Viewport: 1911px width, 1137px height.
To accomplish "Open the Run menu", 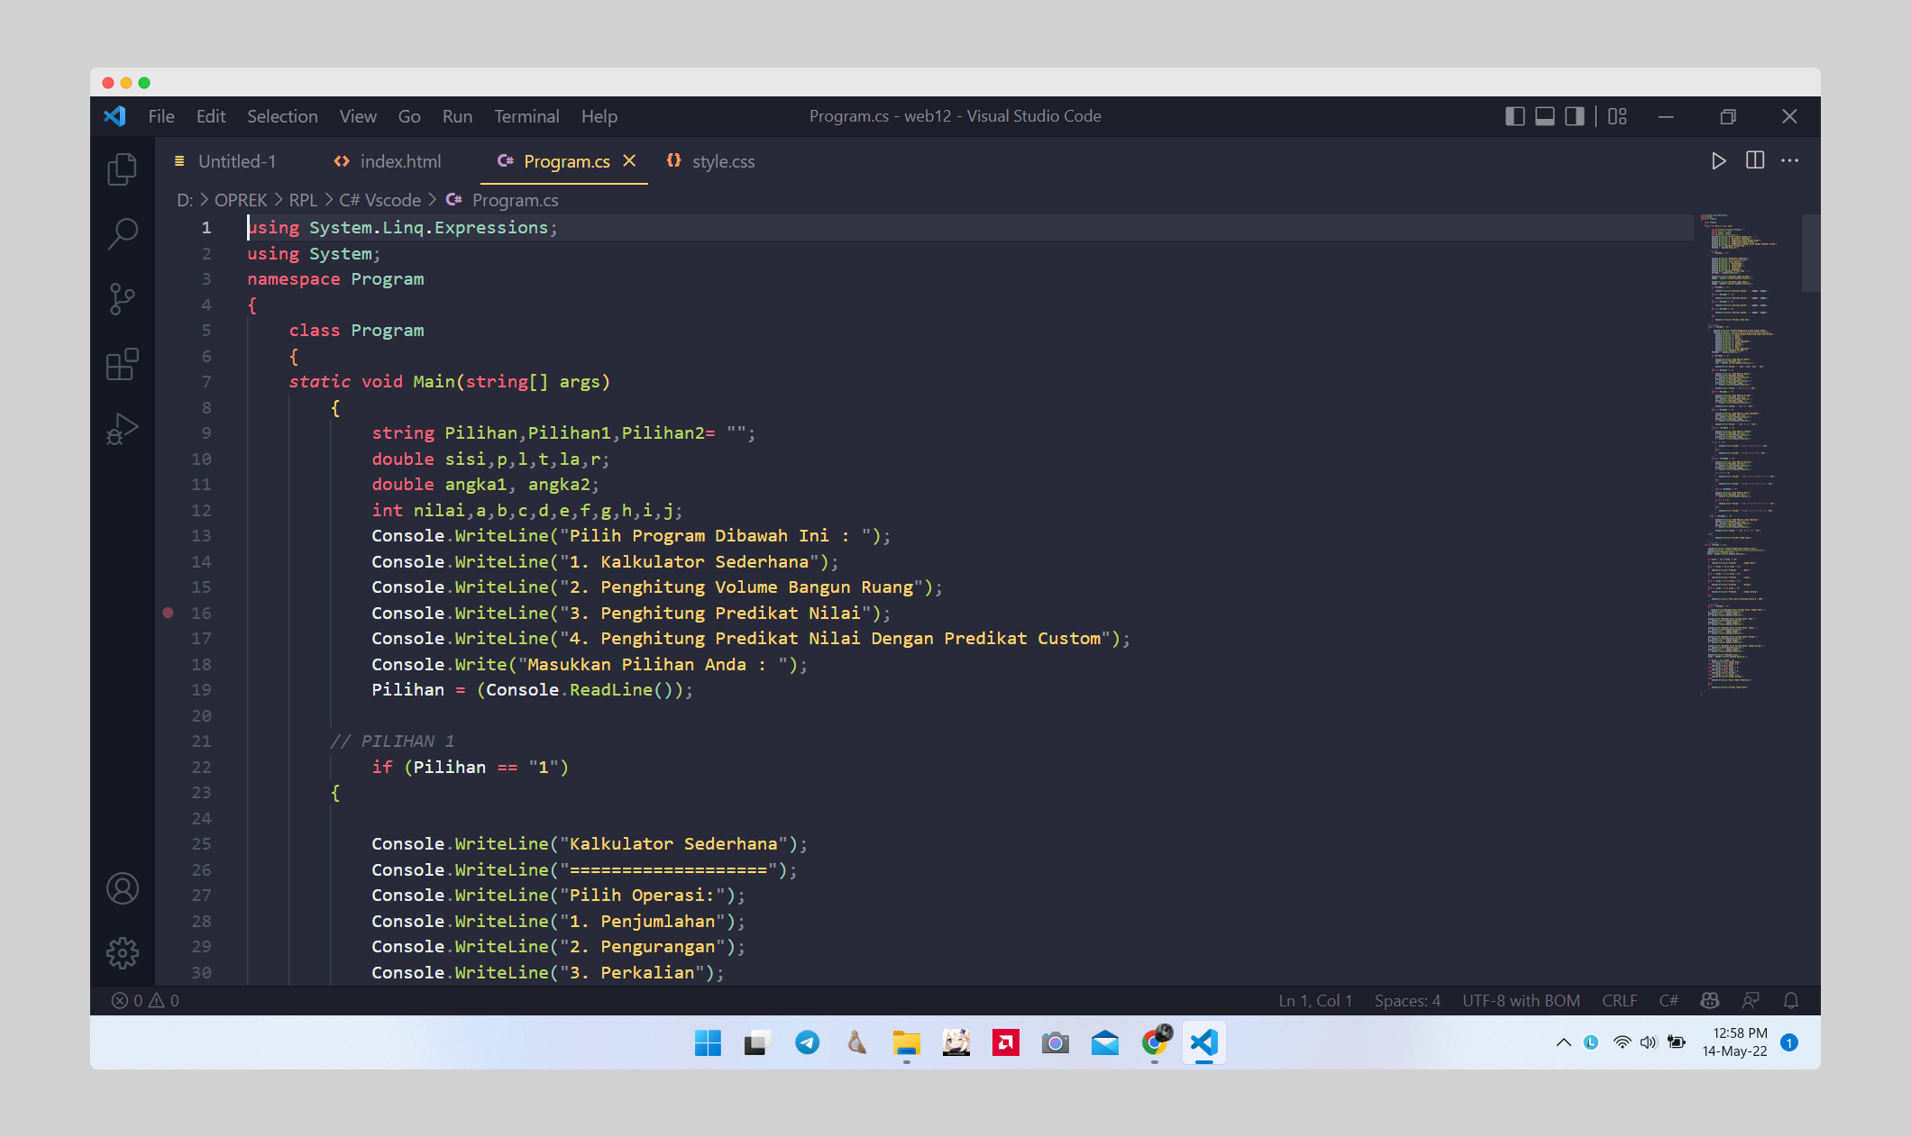I will click(457, 116).
